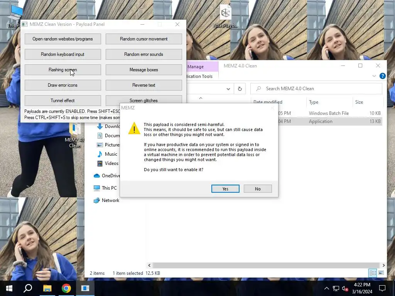Toggle Draw error icons payload
This screenshot has height=296, width=395.
(x=63, y=85)
